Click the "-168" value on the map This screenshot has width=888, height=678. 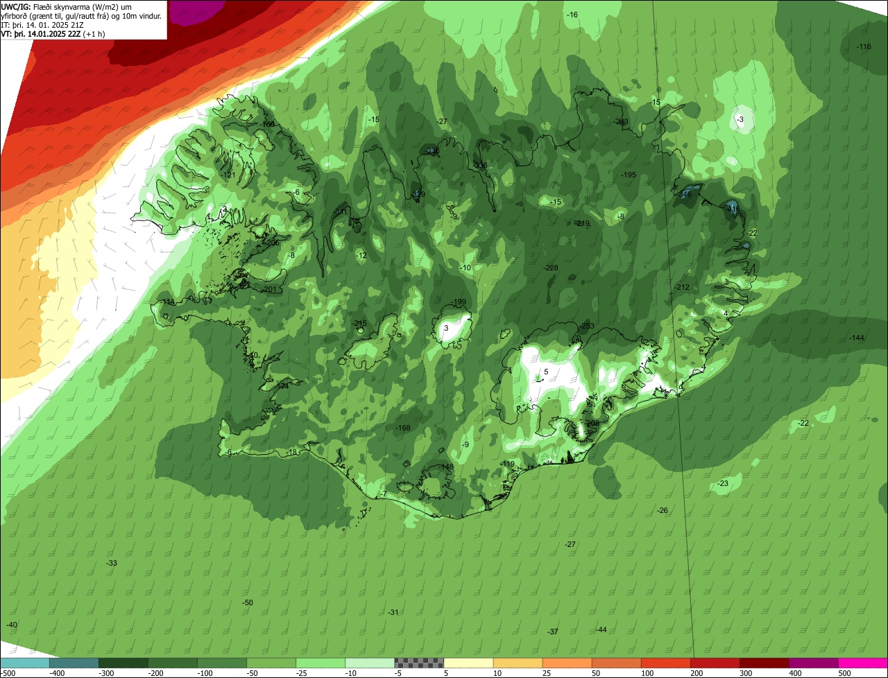[404, 428]
